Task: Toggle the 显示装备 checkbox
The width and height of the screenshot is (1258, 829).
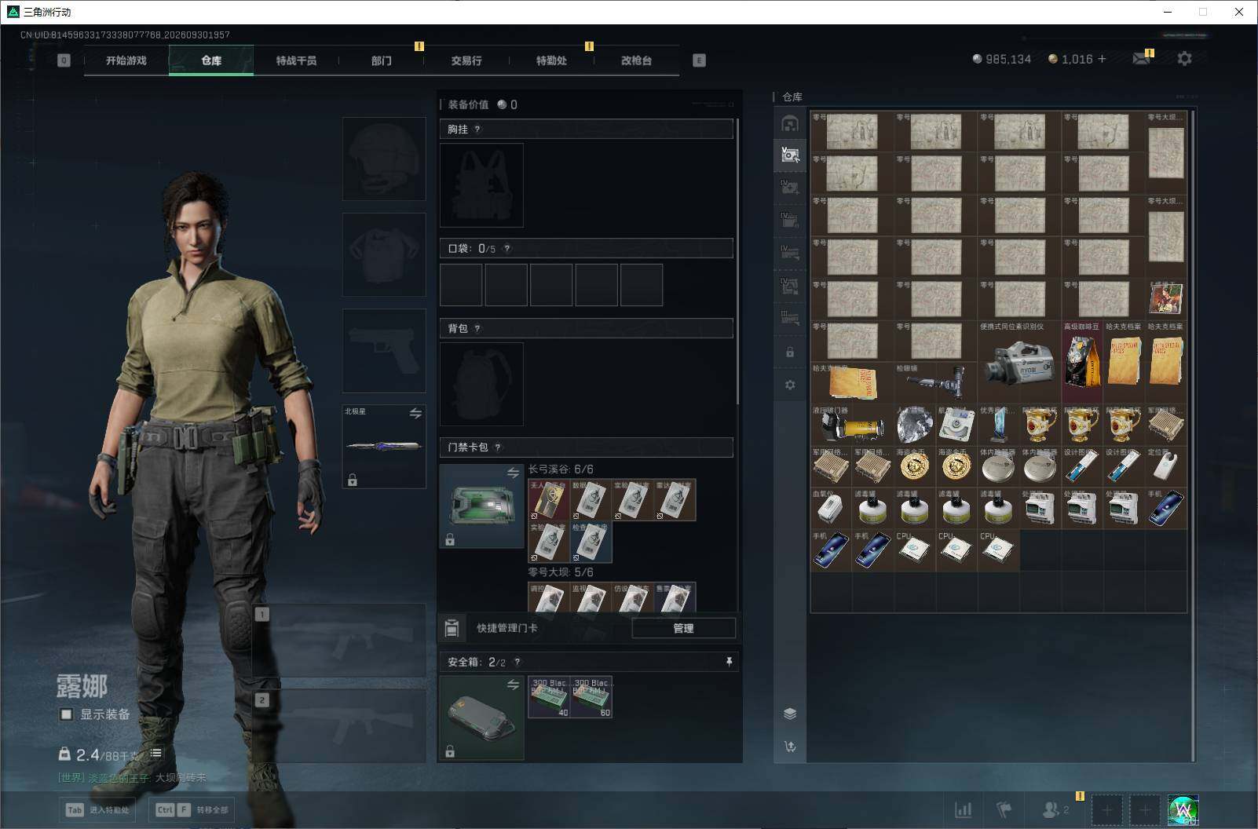Action: click(67, 714)
